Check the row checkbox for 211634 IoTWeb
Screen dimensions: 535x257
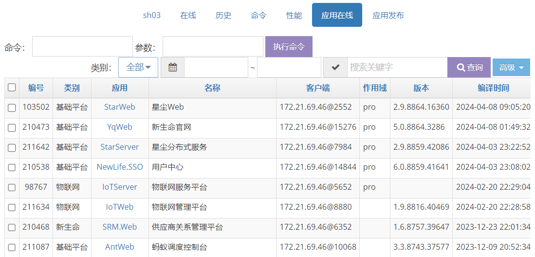tap(12, 207)
